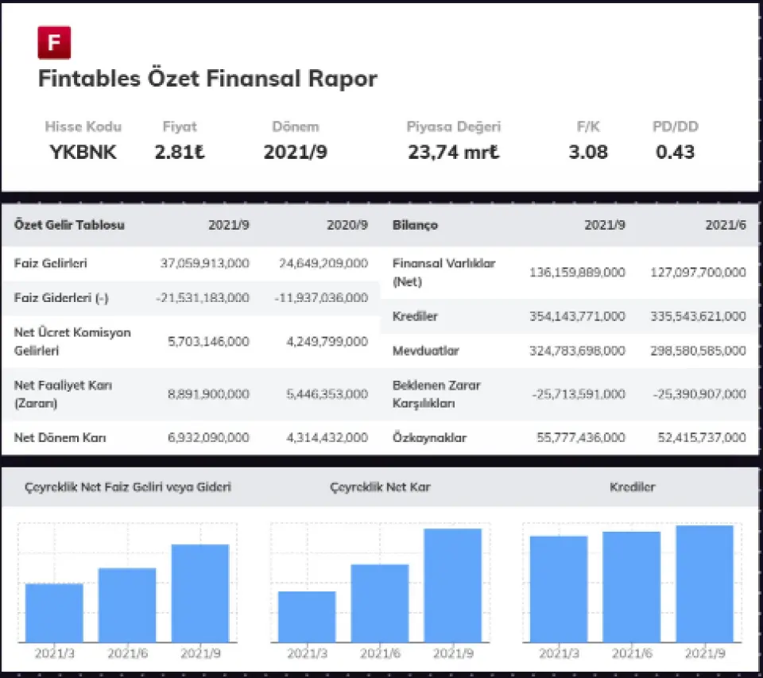This screenshot has height=678, width=763.
Task: Select the Faiz Gelirleri row label
Action: click(51, 263)
